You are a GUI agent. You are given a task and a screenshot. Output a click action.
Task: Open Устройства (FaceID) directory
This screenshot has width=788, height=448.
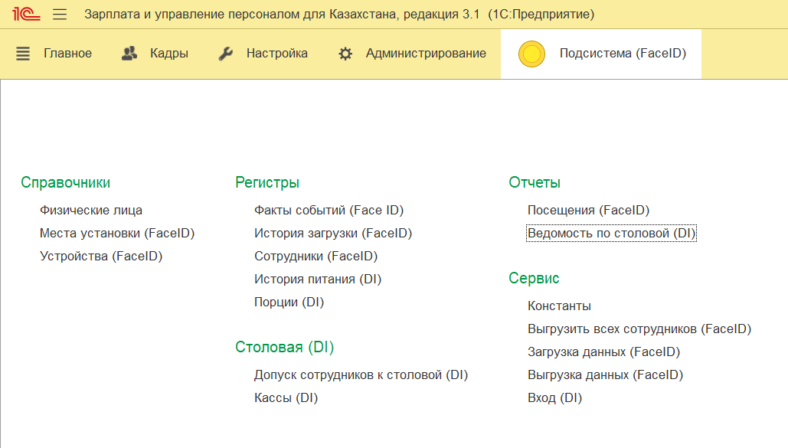coord(101,256)
